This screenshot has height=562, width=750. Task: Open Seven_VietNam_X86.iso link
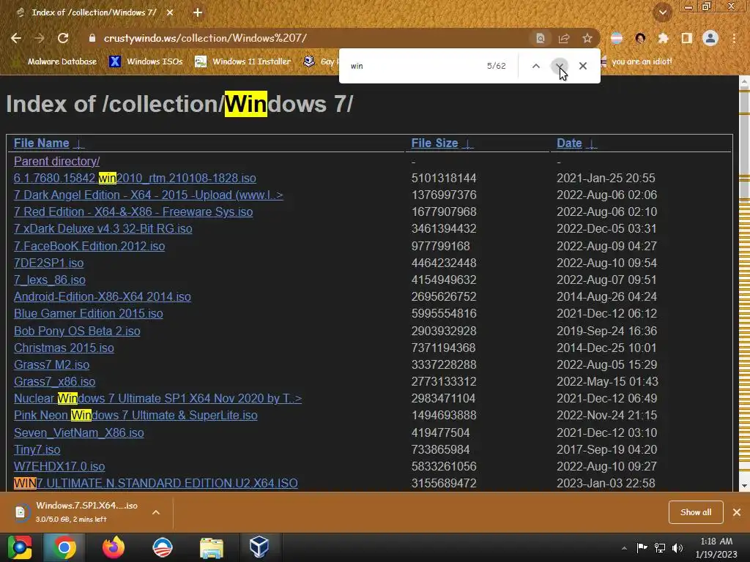click(x=79, y=432)
